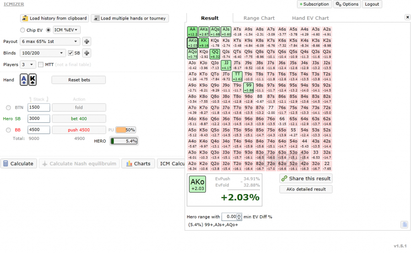
Task: Select the A2s cell in the hand grid
Action: coord(327,32)
